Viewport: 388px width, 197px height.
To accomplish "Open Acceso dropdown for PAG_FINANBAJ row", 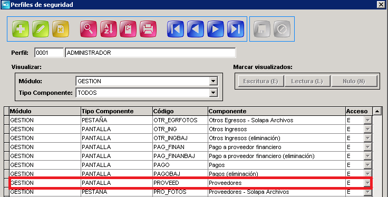I will coord(368,156).
